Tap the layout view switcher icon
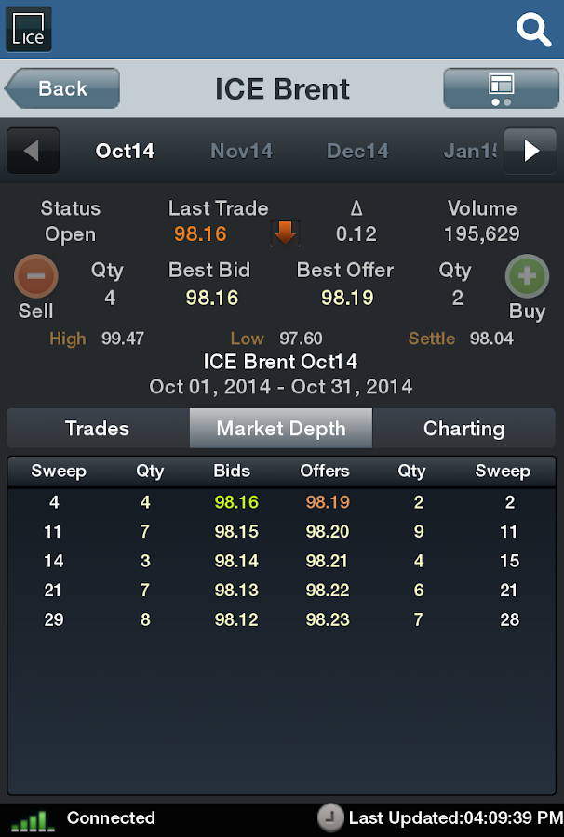The image size is (564, 837). 500,87
